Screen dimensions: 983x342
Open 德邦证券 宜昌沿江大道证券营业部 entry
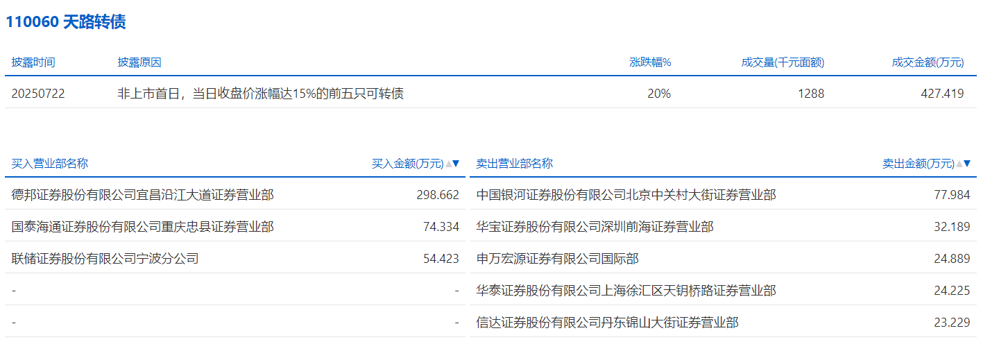143,195
